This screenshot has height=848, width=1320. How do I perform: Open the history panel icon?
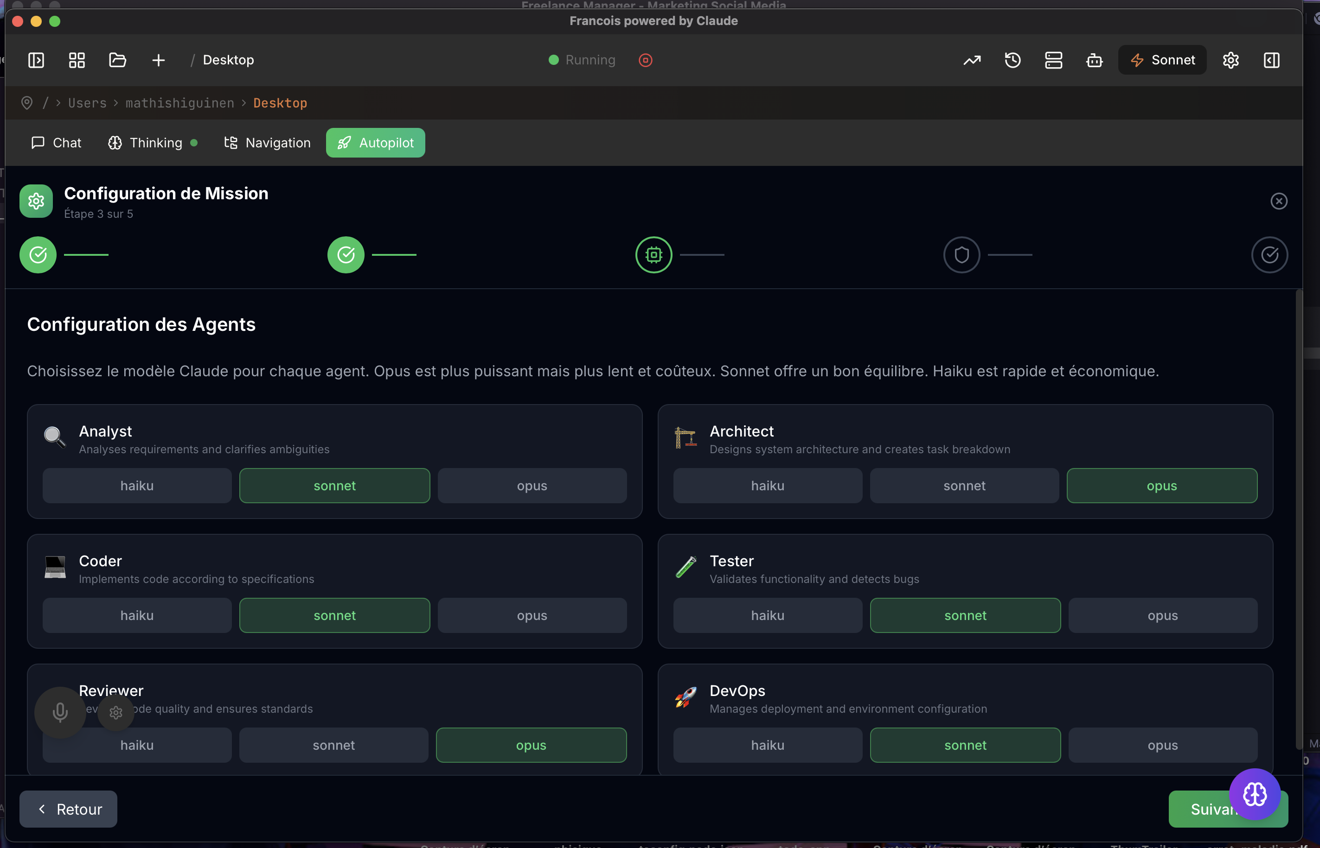coord(1012,60)
